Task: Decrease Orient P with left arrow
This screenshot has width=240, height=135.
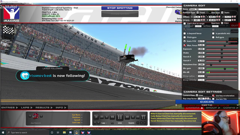Action: tap(217, 20)
